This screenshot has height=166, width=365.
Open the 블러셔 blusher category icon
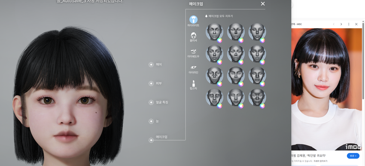tap(193, 35)
